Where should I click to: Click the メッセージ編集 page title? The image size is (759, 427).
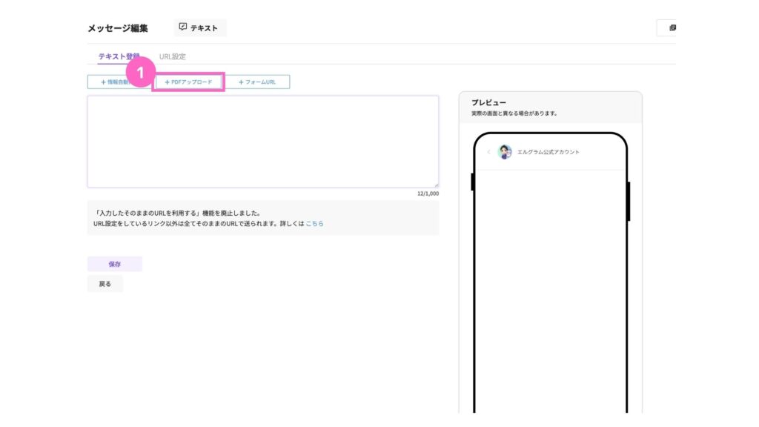pos(118,28)
